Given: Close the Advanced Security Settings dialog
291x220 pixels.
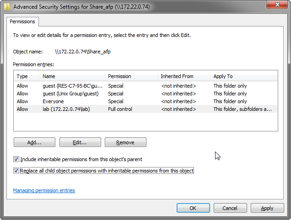Looking at the screenshot, I should (x=277, y=5).
